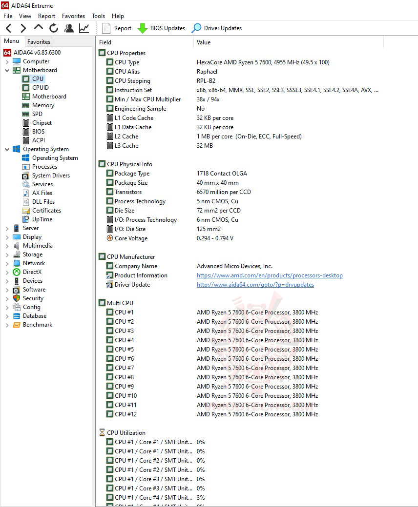The height and width of the screenshot is (507, 418).
Task: Click the Back navigation arrow
Action: [9, 28]
